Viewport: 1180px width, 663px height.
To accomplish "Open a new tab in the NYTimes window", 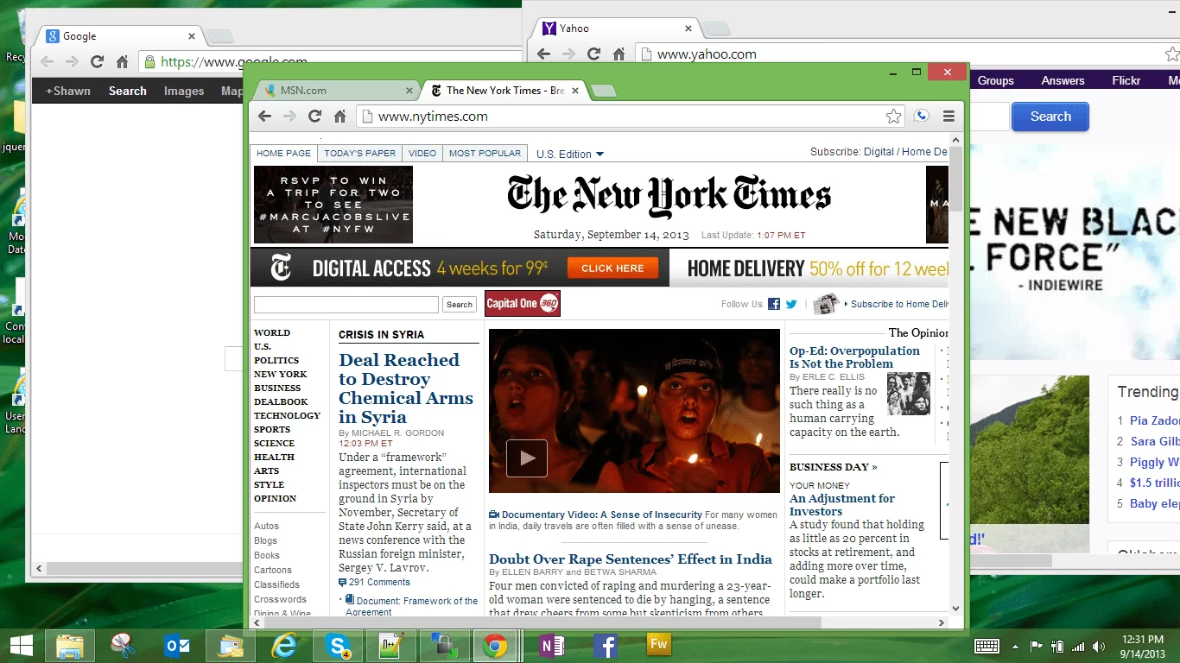I will [605, 91].
